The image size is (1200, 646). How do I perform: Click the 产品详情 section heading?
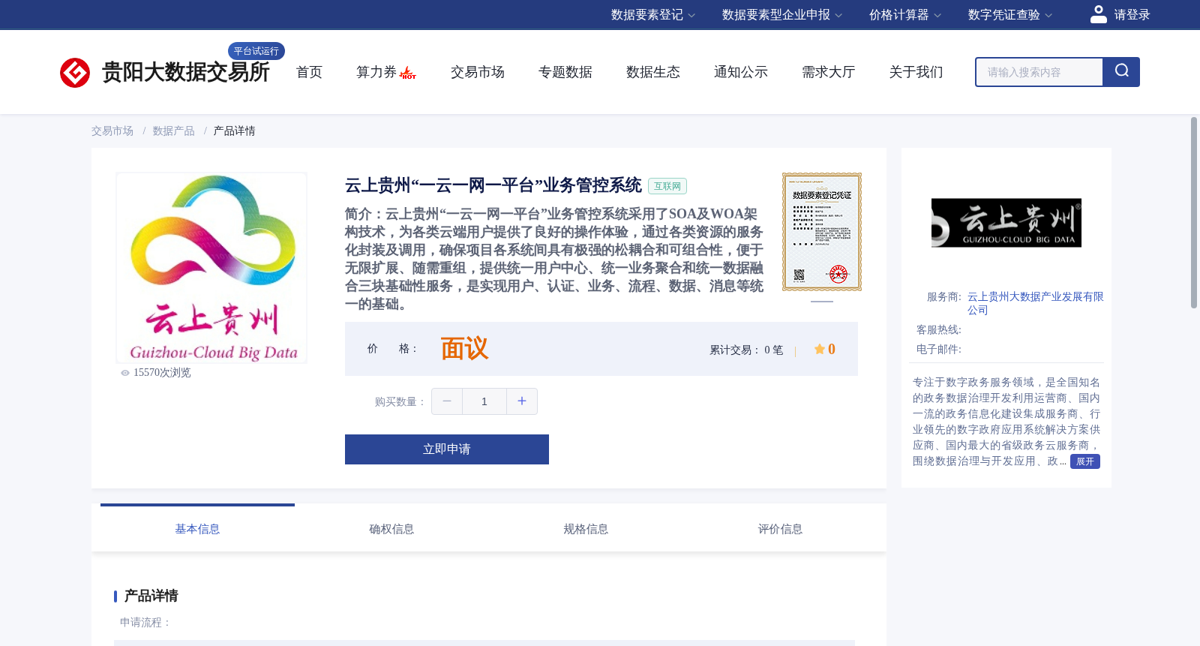(151, 596)
